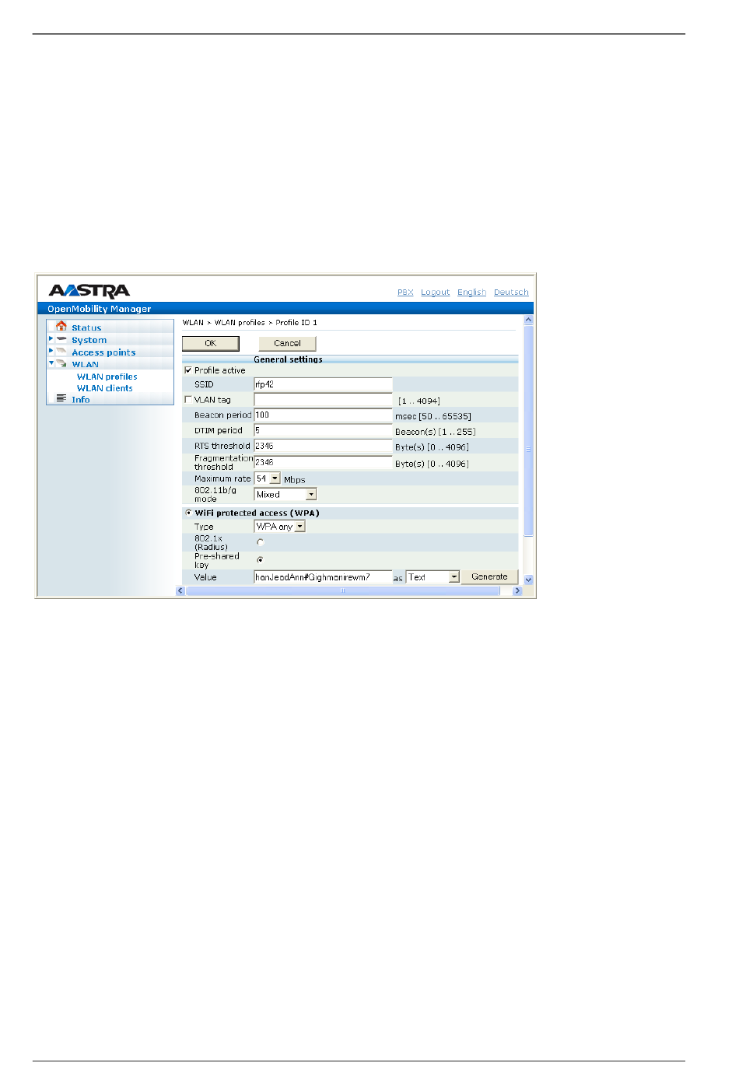This screenshot has width=739, height=1079.
Task: Click the vertical scrollbar up arrow
Action: pyautogui.click(x=529, y=320)
